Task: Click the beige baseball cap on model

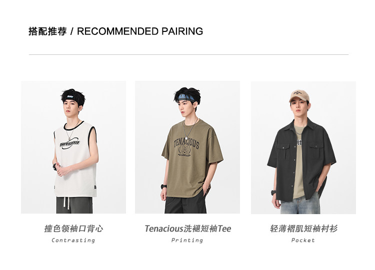Action: pyautogui.click(x=299, y=95)
